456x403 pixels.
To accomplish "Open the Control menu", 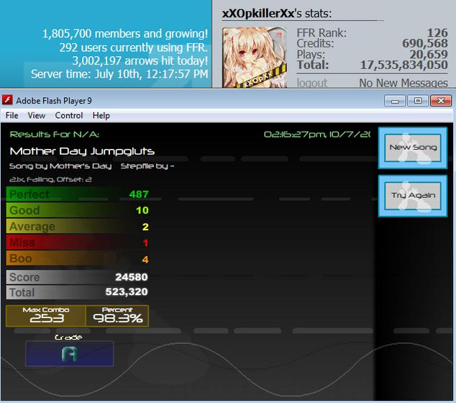I will coord(69,116).
